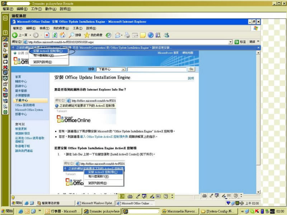Expand hidden quick launch icons chevron
Image resolution: width=287 pixels, height=215 pixels.
pyautogui.click(x=39, y=211)
